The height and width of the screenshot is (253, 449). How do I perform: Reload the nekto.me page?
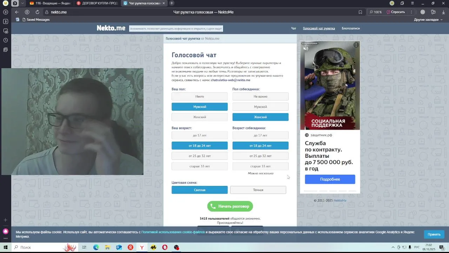point(37,12)
